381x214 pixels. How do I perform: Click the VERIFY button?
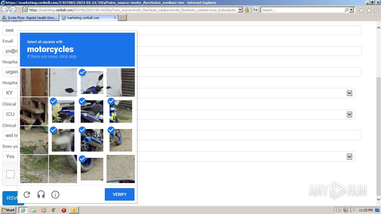tap(120, 194)
